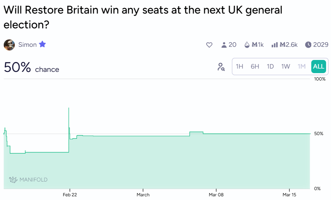
Task: Click the 50% chance value
Action: coord(17,67)
